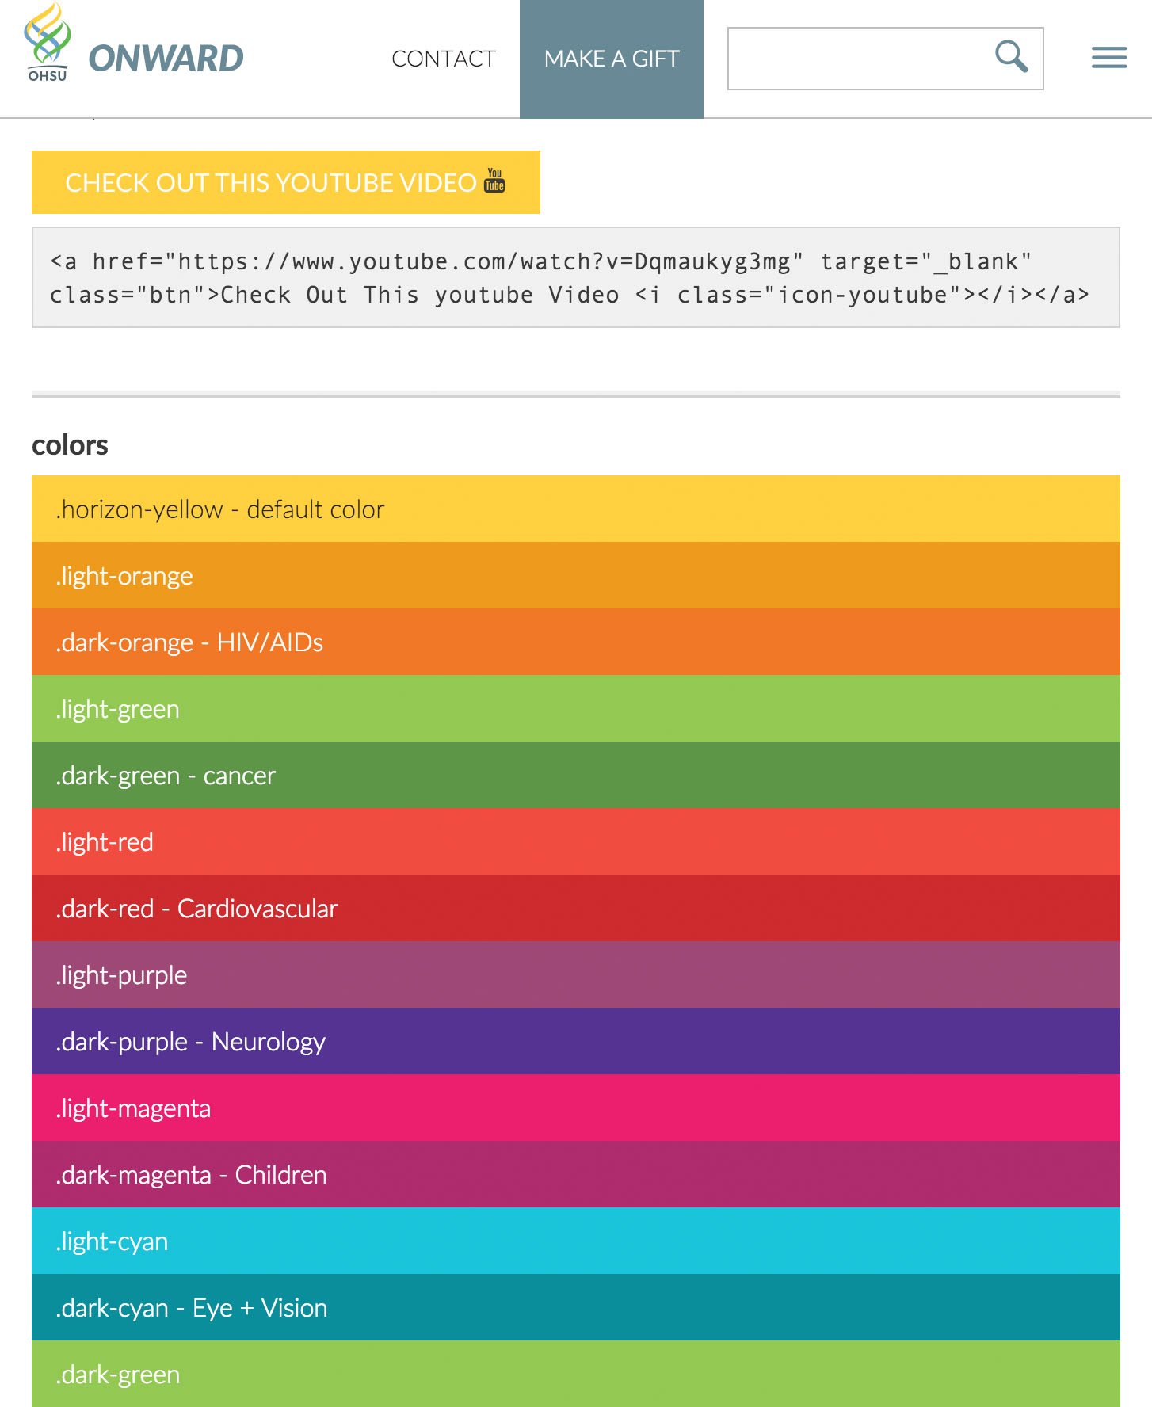Open the Contact menu item
The height and width of the screenshot is (1407, 1152).
[x=443, y=59]
